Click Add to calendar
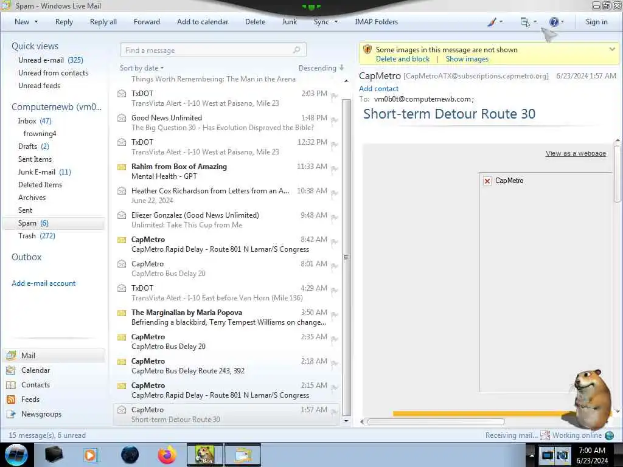Viewport: 623px width, 467px height. coord(203,22)
